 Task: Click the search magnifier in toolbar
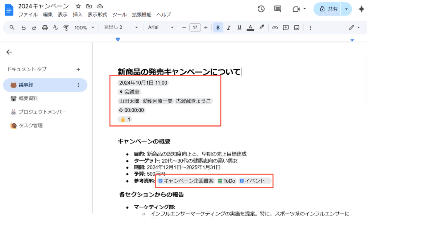coord(12,27)
